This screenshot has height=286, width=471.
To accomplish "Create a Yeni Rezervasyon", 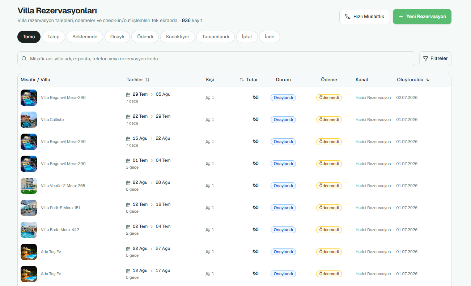I will coord(422,17).
